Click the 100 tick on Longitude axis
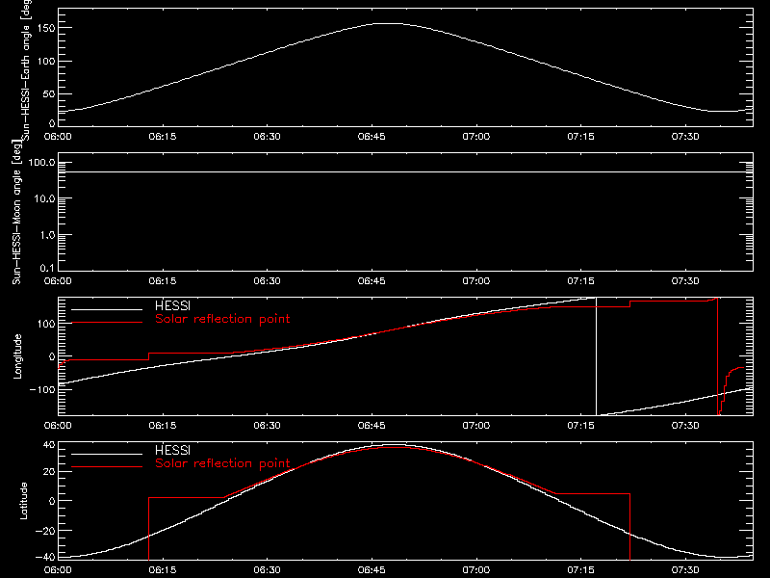 point(47,324)
